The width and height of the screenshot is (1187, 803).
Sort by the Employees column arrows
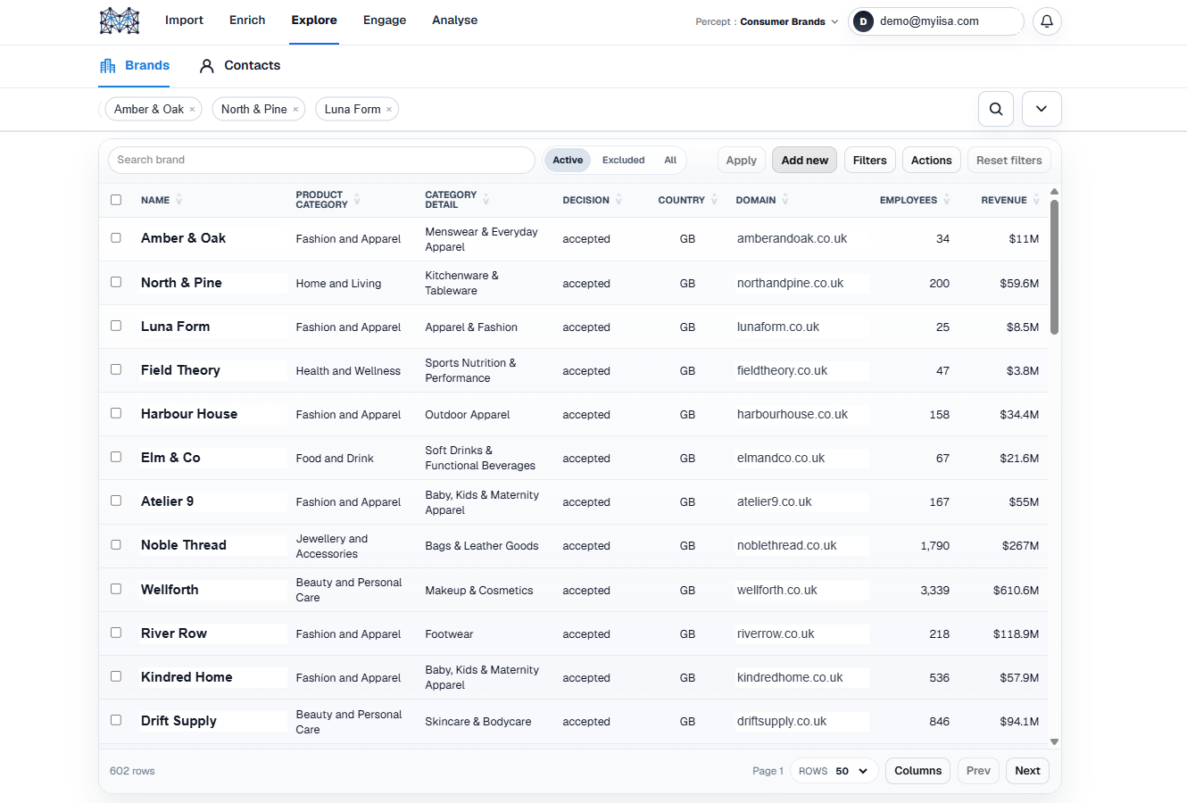[947, 200]
